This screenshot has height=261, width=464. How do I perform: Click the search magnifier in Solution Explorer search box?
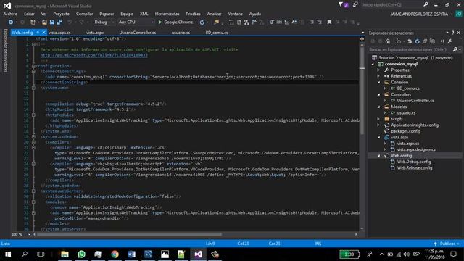(x=455, y=49)
